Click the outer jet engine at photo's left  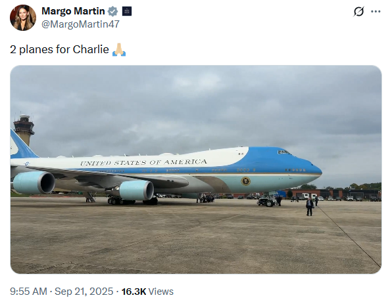(x=34, y=183)
